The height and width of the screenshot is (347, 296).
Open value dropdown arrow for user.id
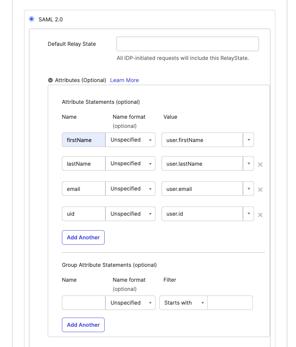248,214
